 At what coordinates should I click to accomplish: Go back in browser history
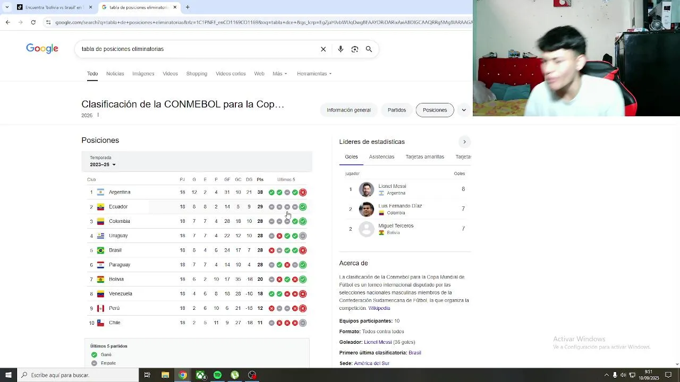[x=7, y=22]
